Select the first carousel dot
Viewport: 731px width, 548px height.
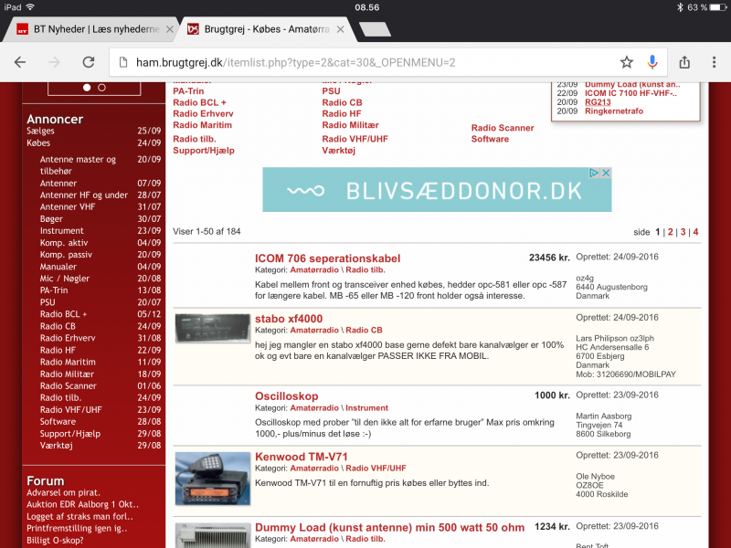[87, 87]
